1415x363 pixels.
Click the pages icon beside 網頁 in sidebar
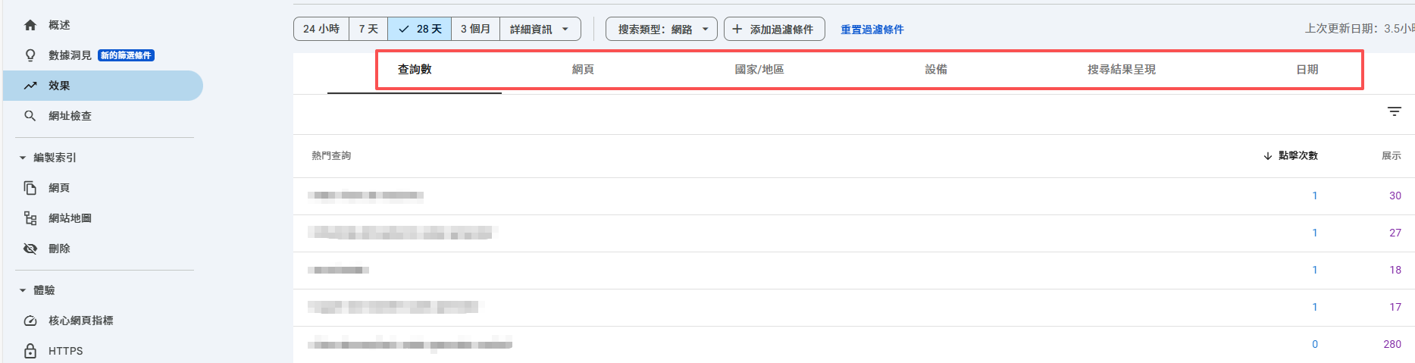30,188
